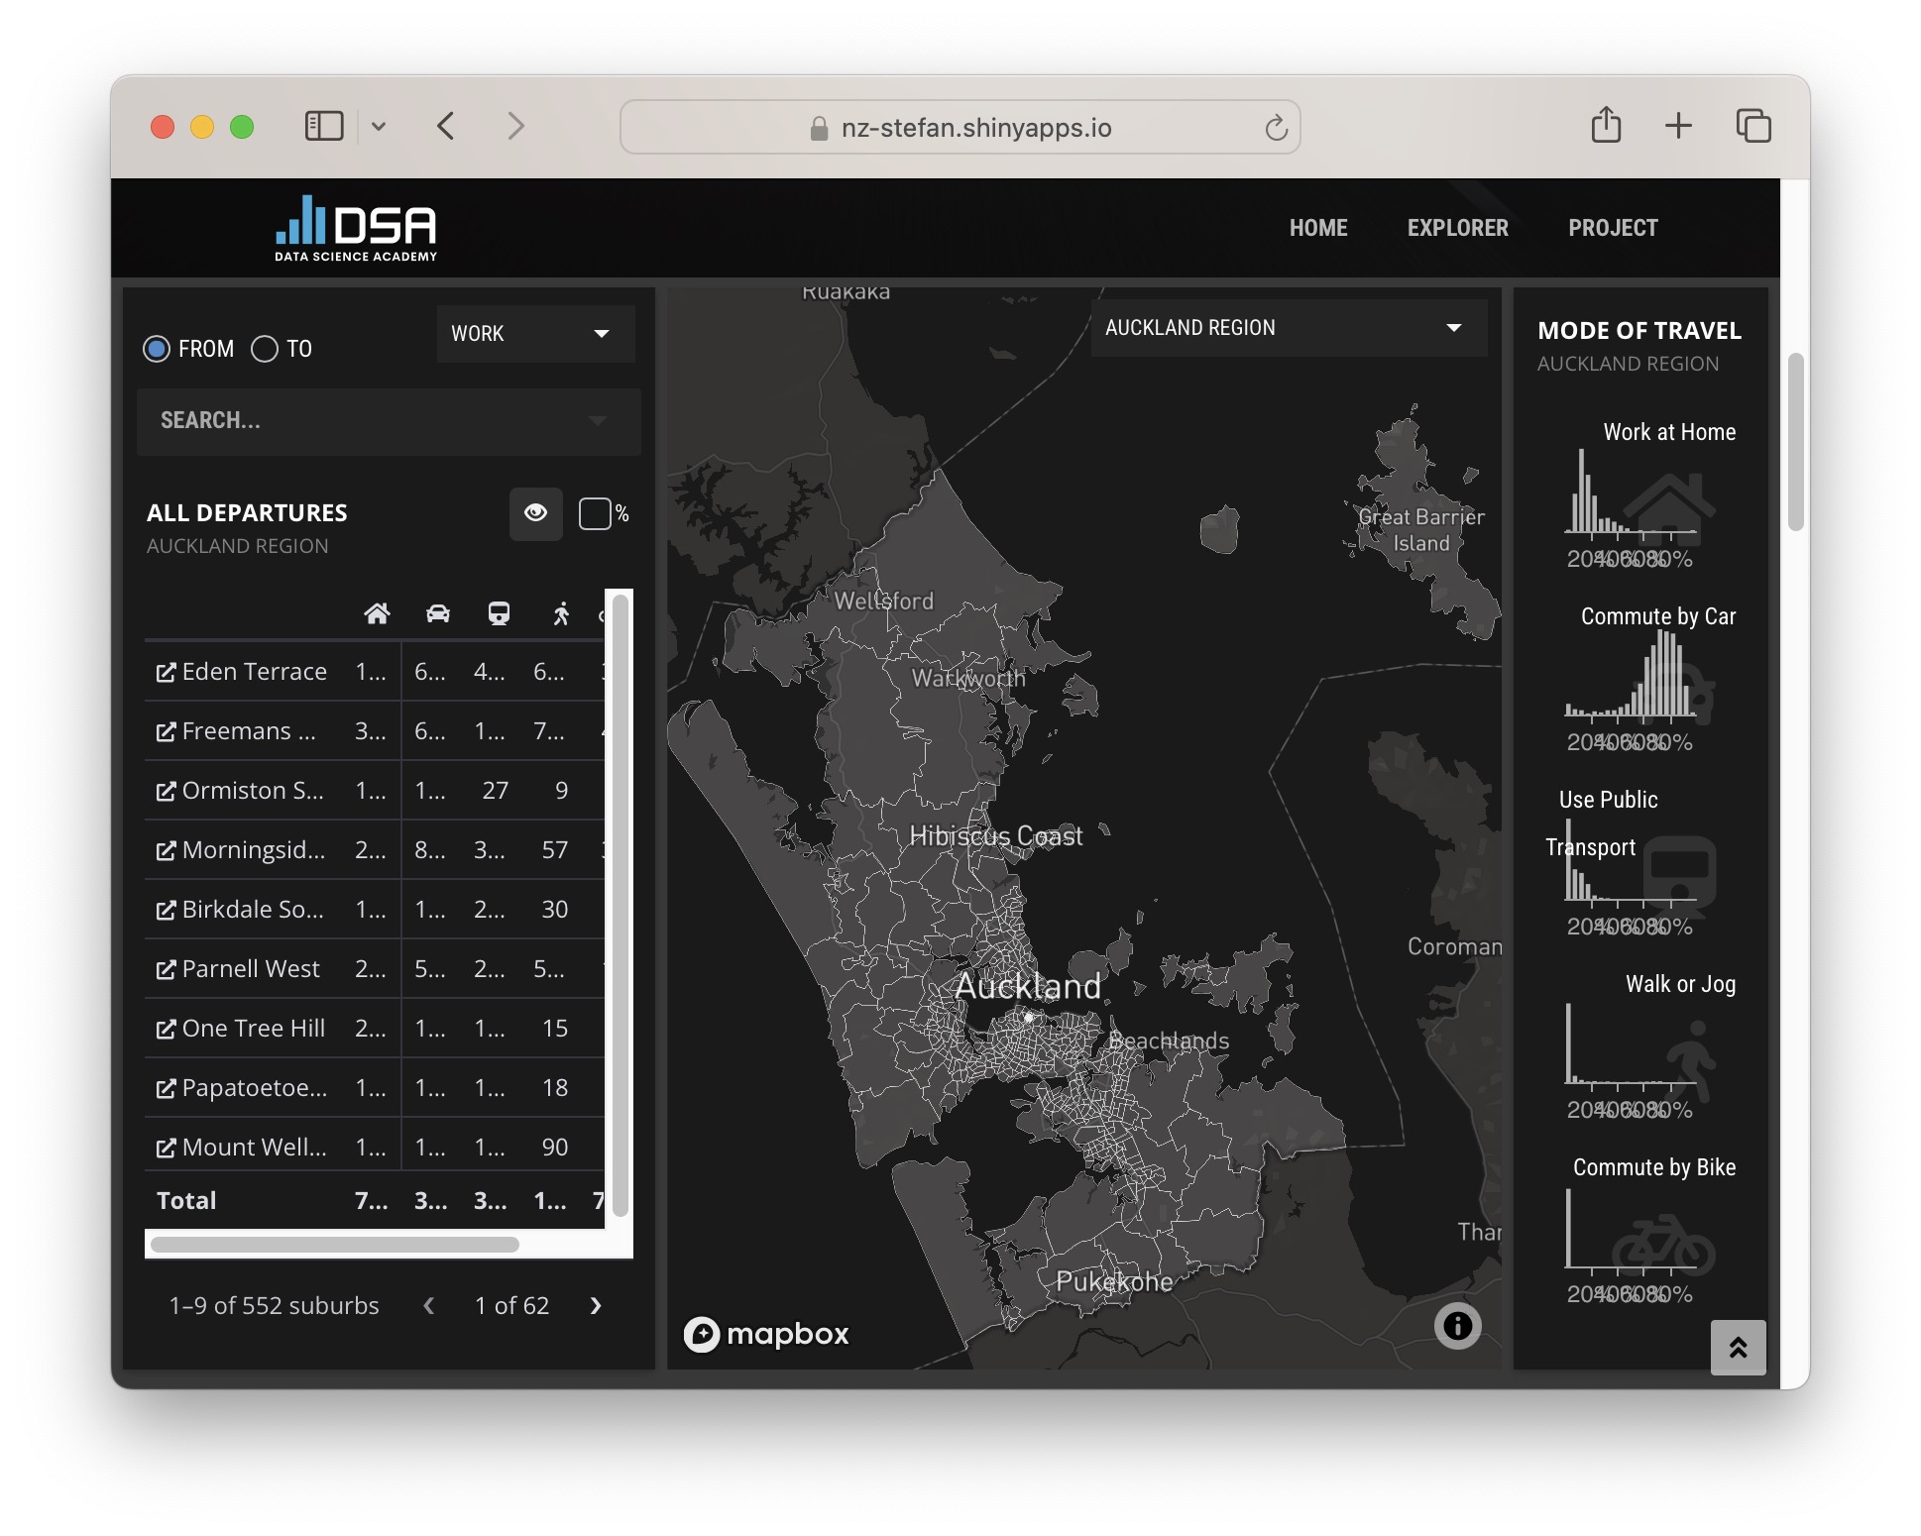Image resolution: width=1921 pixels, height=1536 pixels.
Task: Click the public transport column header icon
Action: coord(499,613)
